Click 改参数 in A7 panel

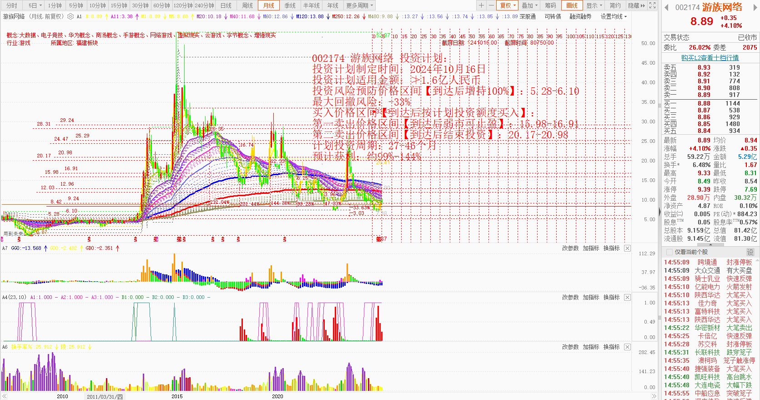(570, 248)
